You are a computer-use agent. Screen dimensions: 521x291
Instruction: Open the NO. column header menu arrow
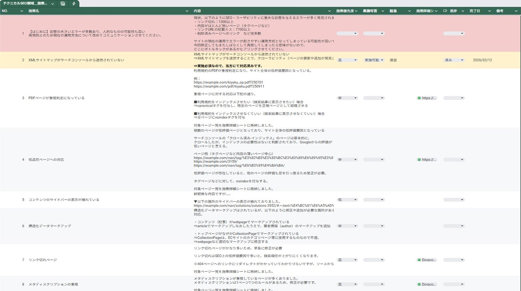coord(22,11)
